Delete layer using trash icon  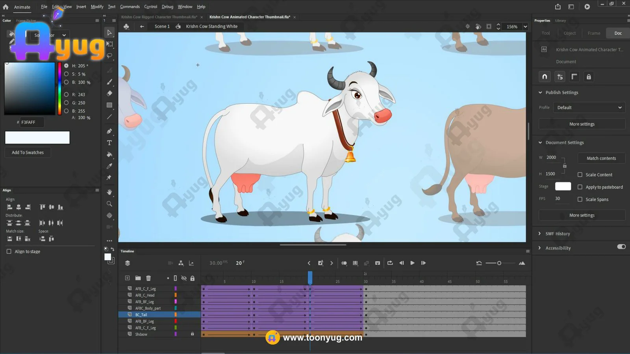[148, 278]
